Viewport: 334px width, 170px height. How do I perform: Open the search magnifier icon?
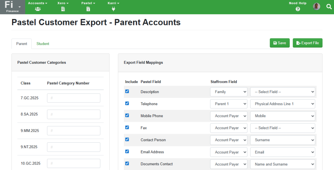tap(329, 7)
